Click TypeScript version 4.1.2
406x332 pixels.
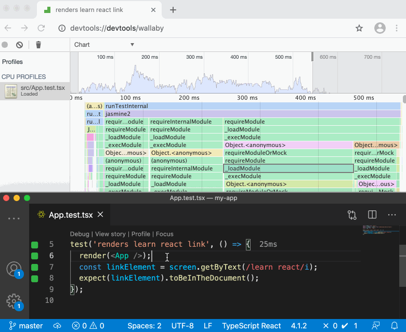pyautogui.click(x=299, y=326)
